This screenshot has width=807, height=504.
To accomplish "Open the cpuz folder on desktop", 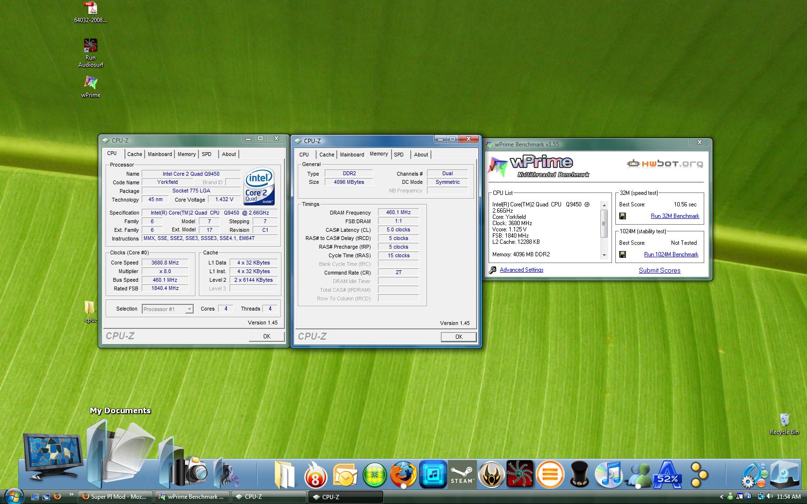I will [x=90, y=309].
